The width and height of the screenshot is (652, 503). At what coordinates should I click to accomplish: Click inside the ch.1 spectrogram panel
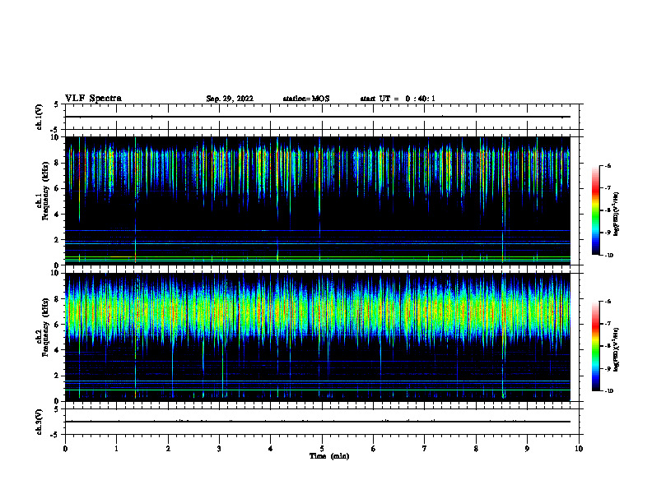(318, 201)
